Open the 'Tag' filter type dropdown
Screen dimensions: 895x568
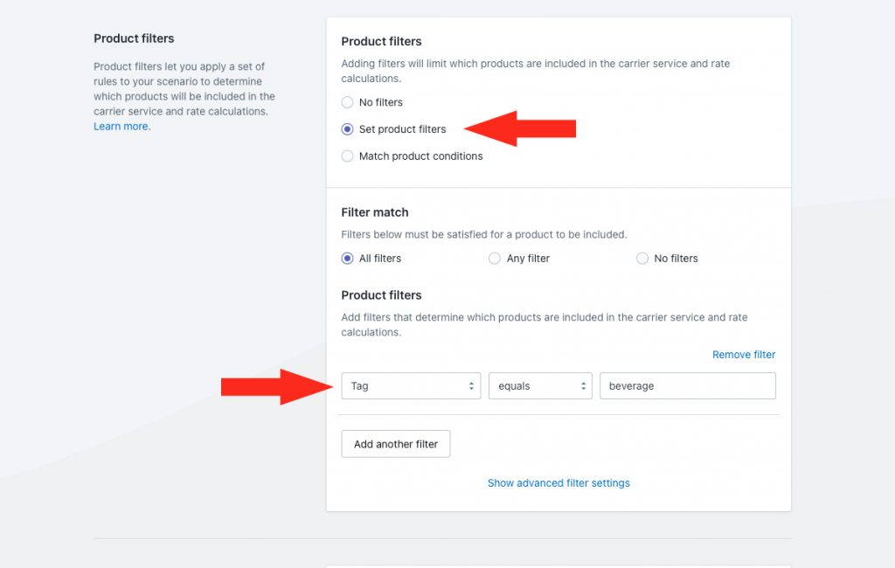tap(411, 386)
